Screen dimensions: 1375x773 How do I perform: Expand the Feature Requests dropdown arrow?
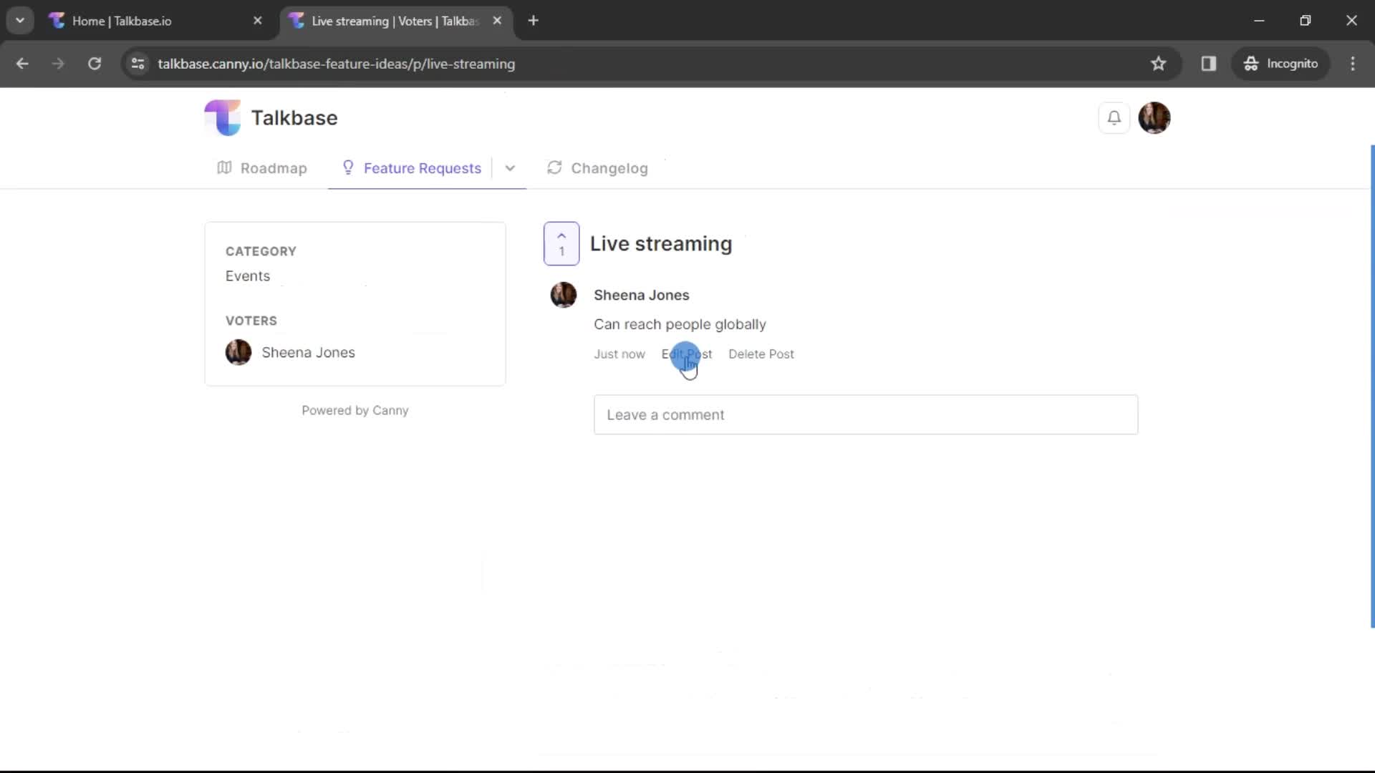[x=510, y=168]
